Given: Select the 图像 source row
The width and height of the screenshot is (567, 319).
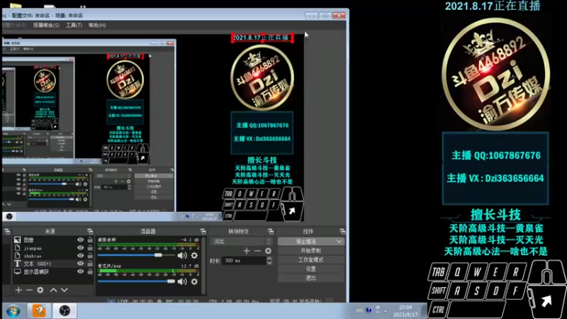Looking at the screenshot, I should coord(52,240).
